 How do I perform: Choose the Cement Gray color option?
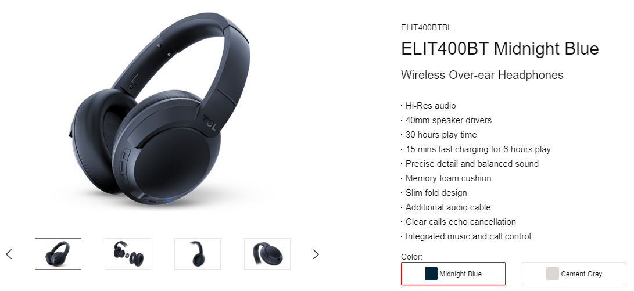pyautogui.click(x=574, y=274)
